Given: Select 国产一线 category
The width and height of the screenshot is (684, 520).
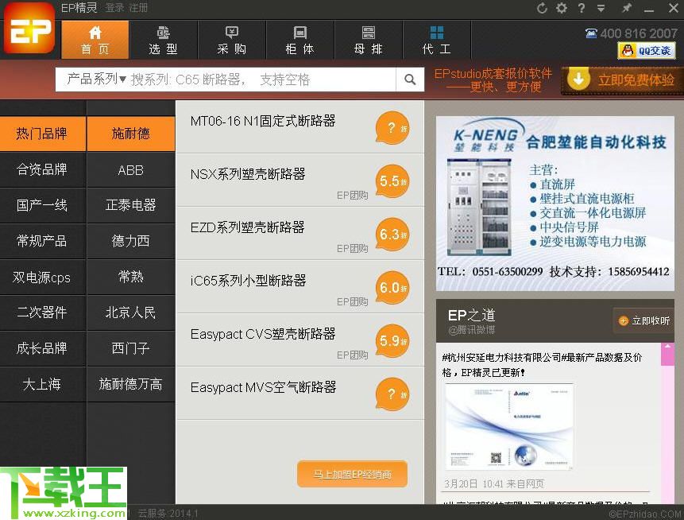Looking at the screenshot, I should pos(42,205).
